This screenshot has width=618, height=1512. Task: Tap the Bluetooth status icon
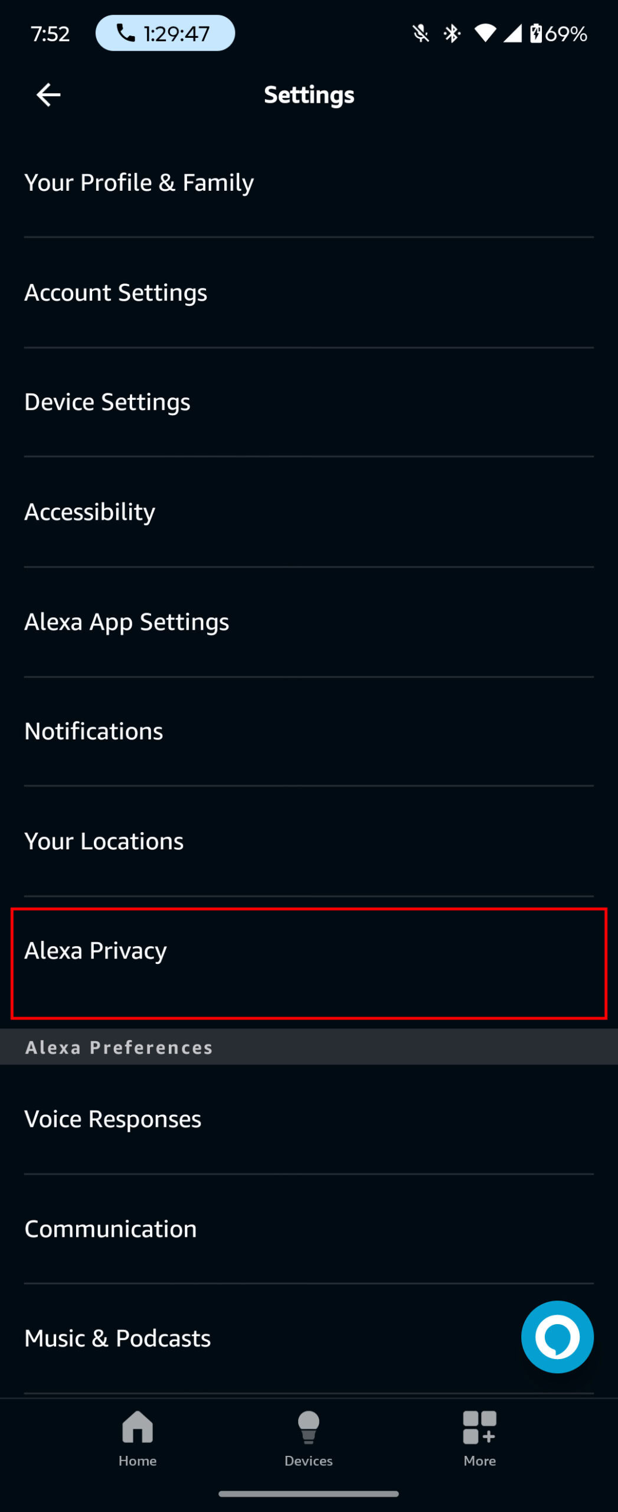pos(452,34)
